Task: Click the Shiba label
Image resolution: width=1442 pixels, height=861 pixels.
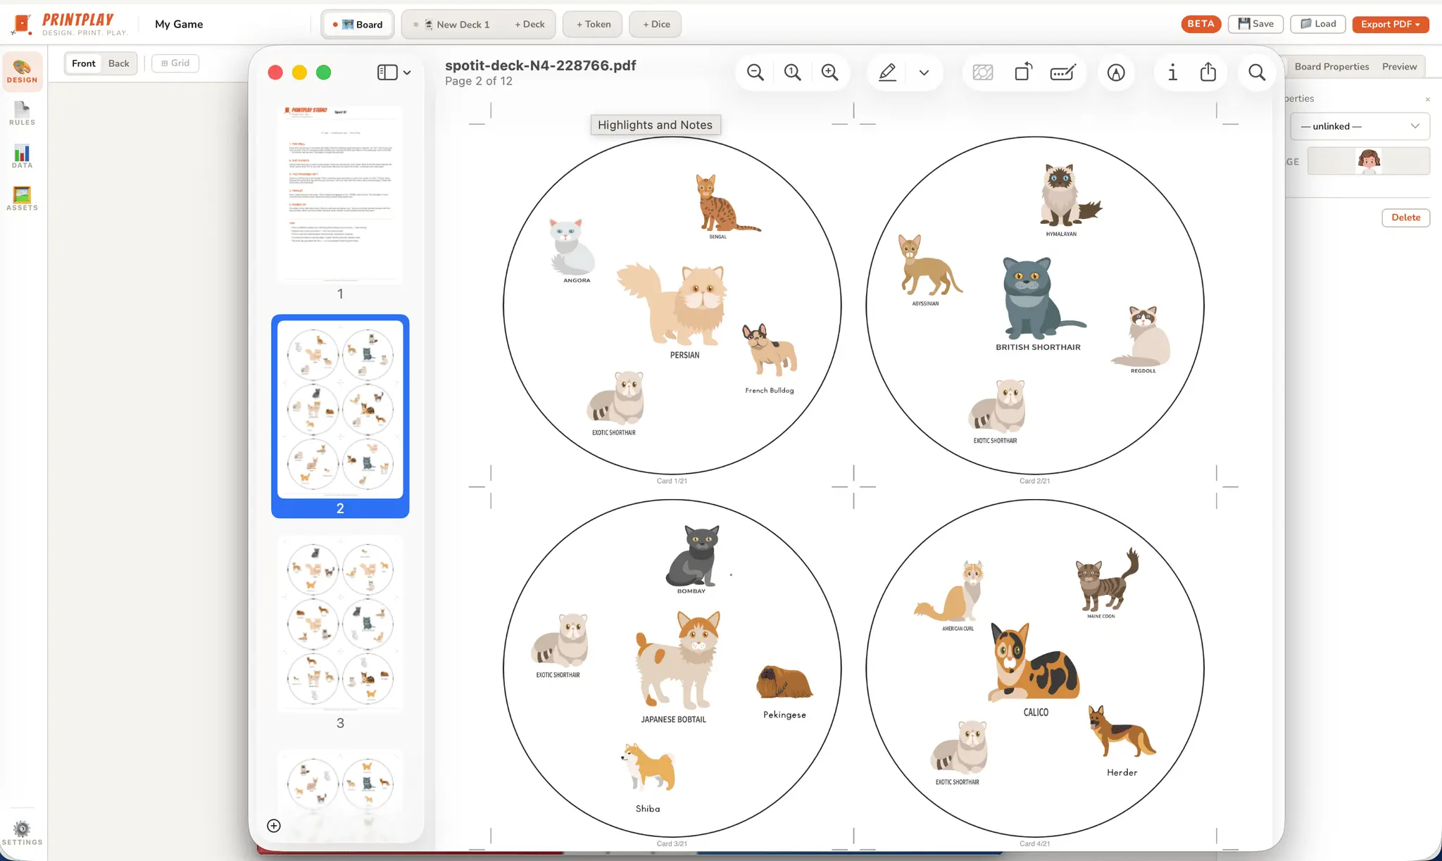Action: tap(648, 809)
